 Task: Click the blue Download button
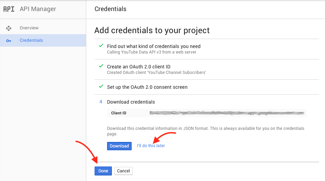tap(119, 146)
